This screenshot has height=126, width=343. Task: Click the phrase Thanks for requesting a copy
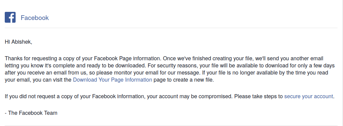coord(38,59)
